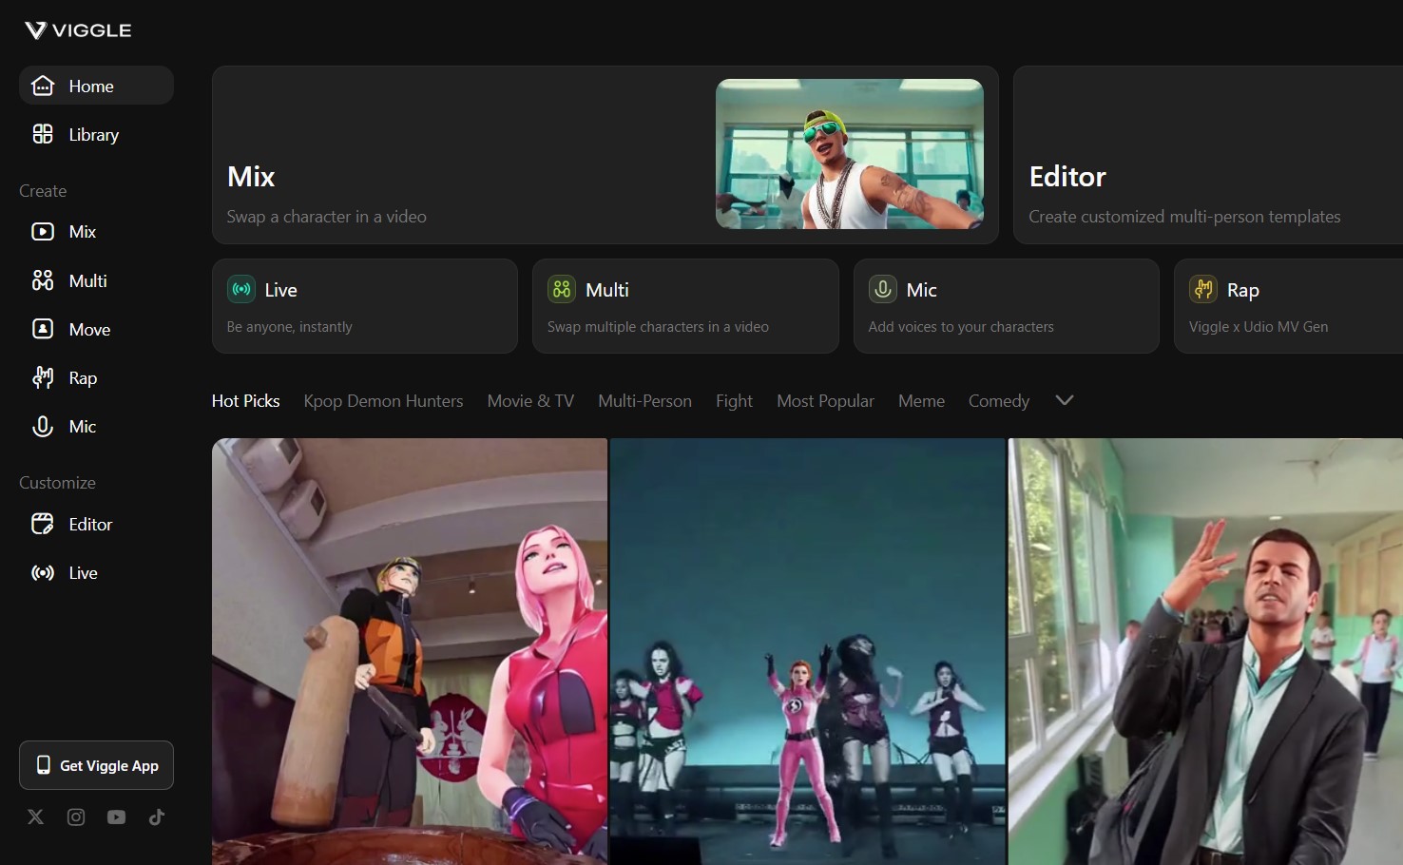Open the Naruto and Sakura video template
This screenshot has width=1403, height=865.
[x=409, y=651]
